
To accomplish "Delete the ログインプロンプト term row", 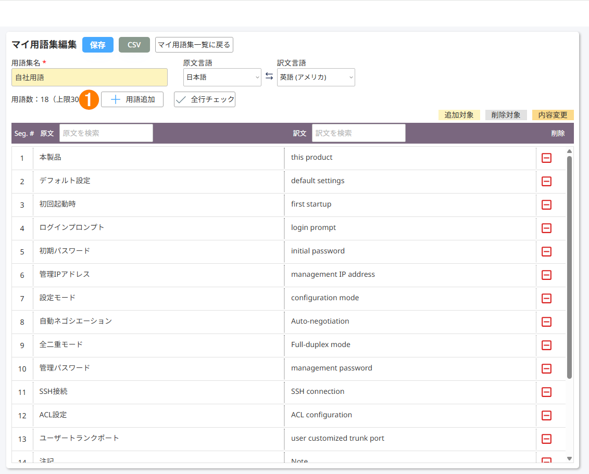I will [546, 228].
